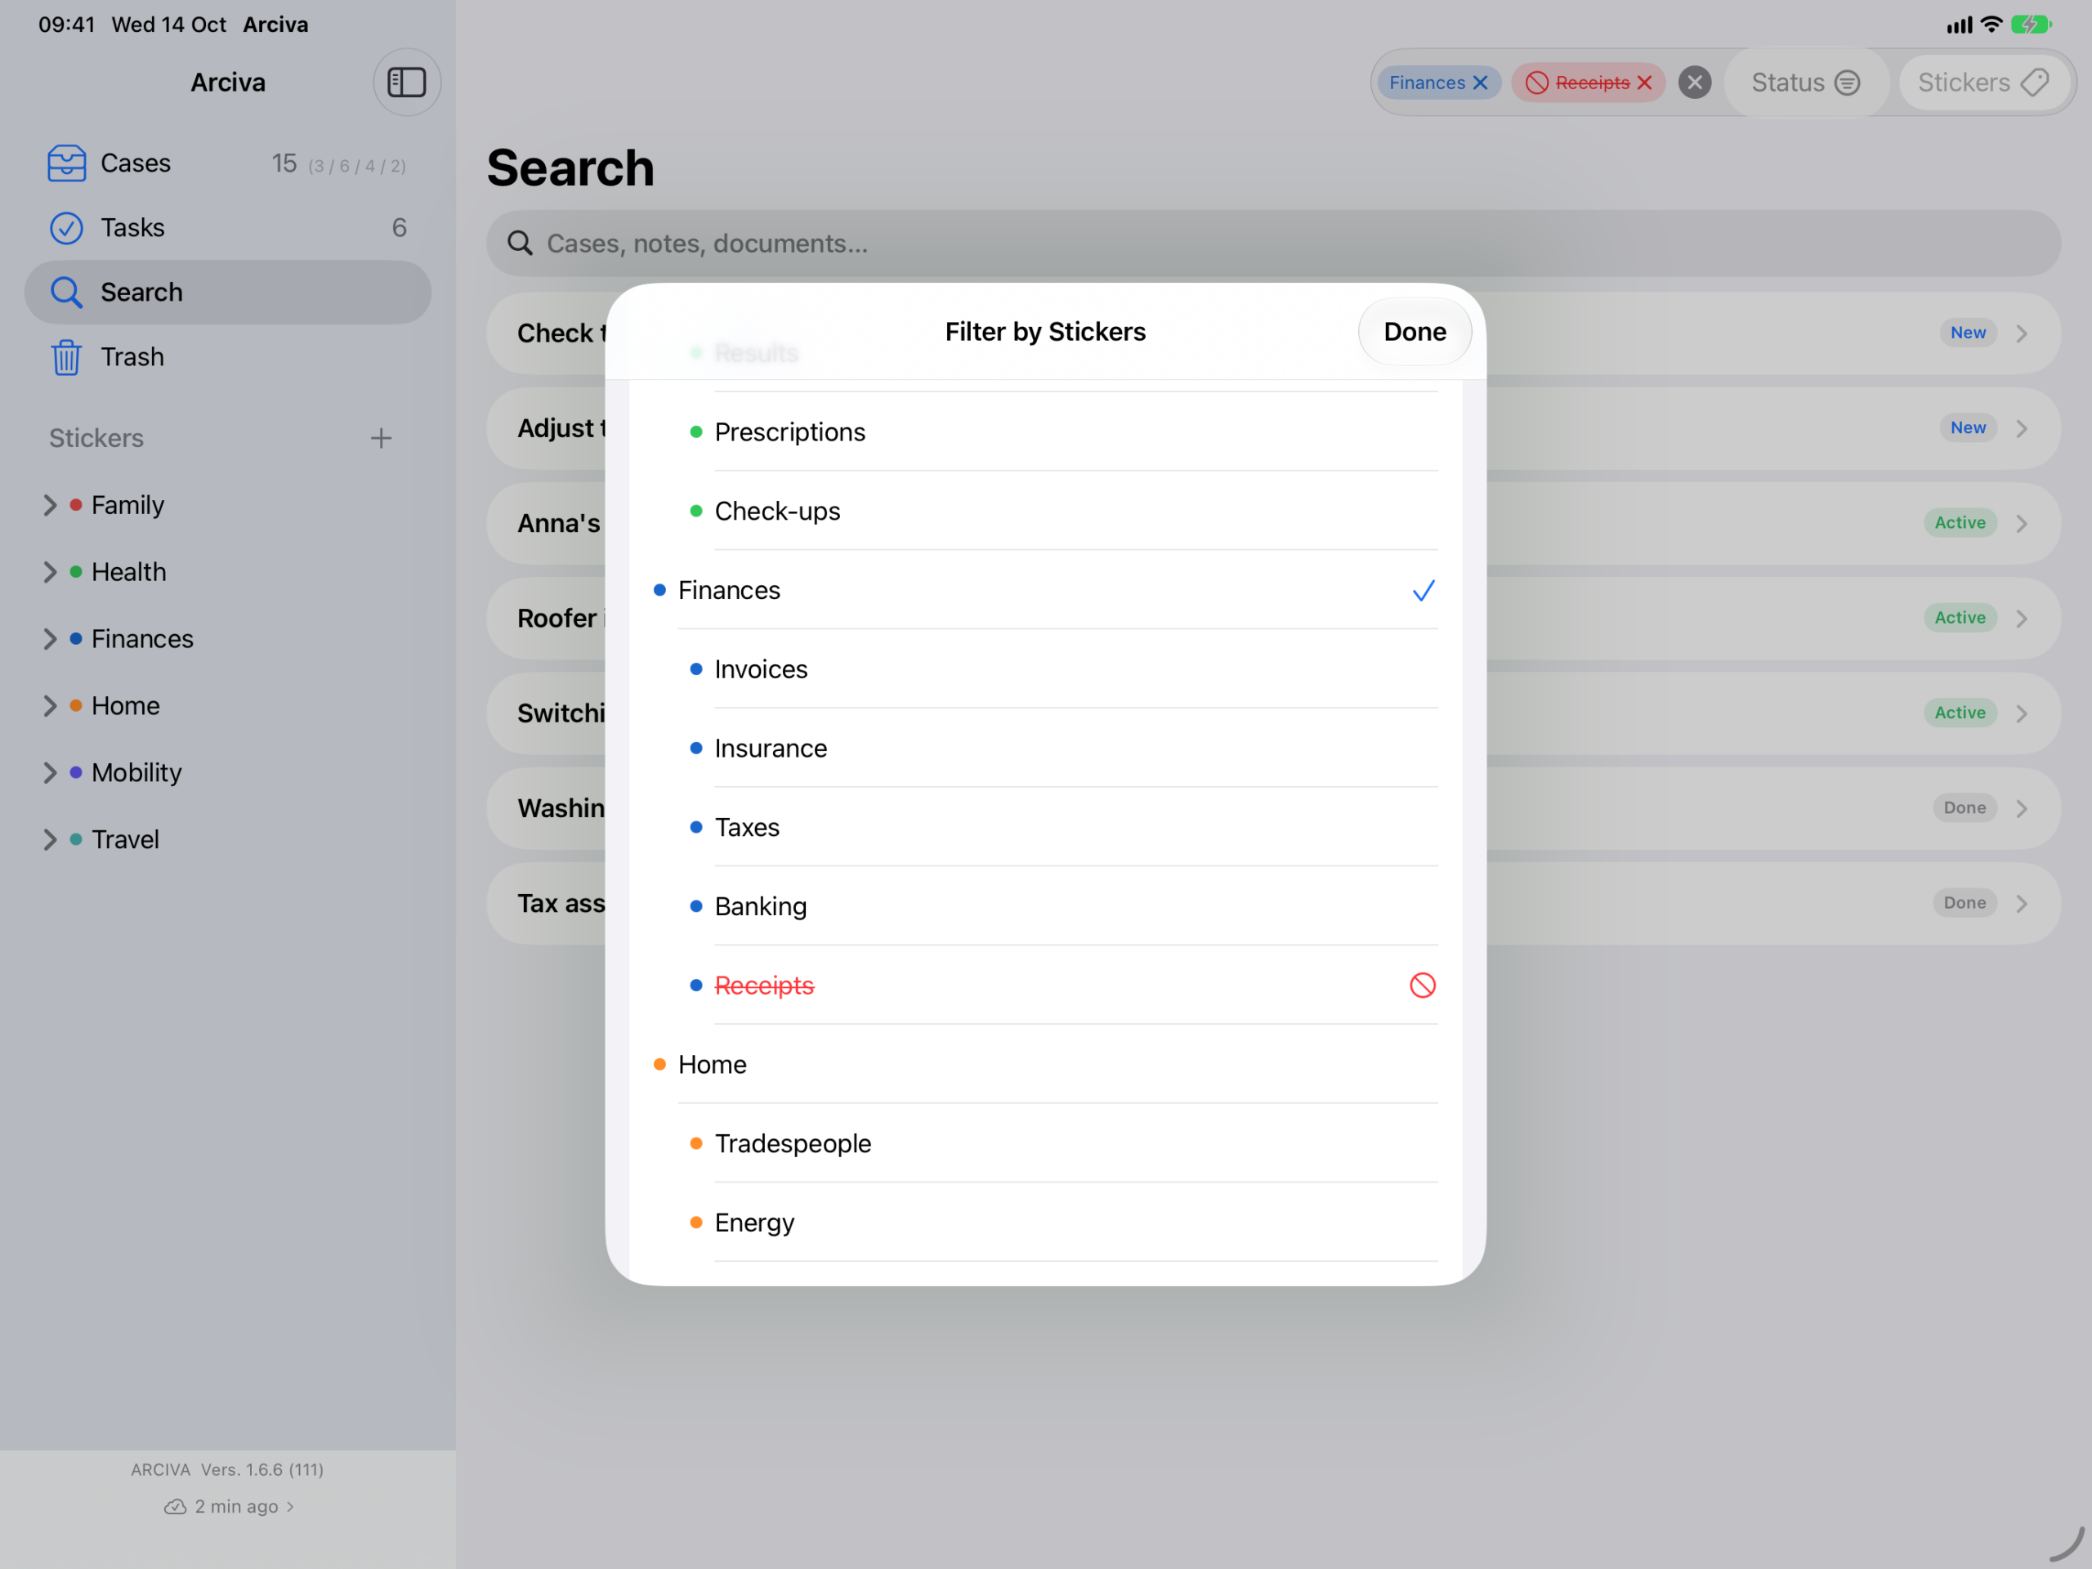This screenshot has height=1569, width=2092.
Task: Click the Trash bin icon
Action: pyautogui.click(x=66, y=357)
